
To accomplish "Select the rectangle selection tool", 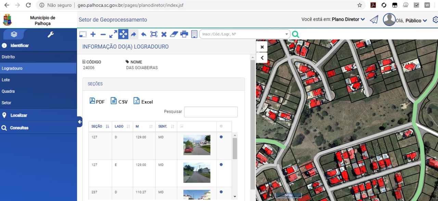I will tap(83, 34).
